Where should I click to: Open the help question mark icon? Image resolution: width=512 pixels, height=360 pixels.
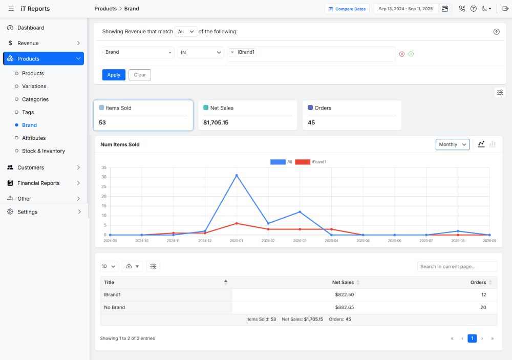pyautogui.click(x=473, y=9)
